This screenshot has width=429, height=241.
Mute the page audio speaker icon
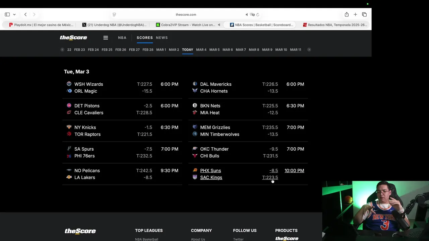pyautogui.click(x=247, y=14)
